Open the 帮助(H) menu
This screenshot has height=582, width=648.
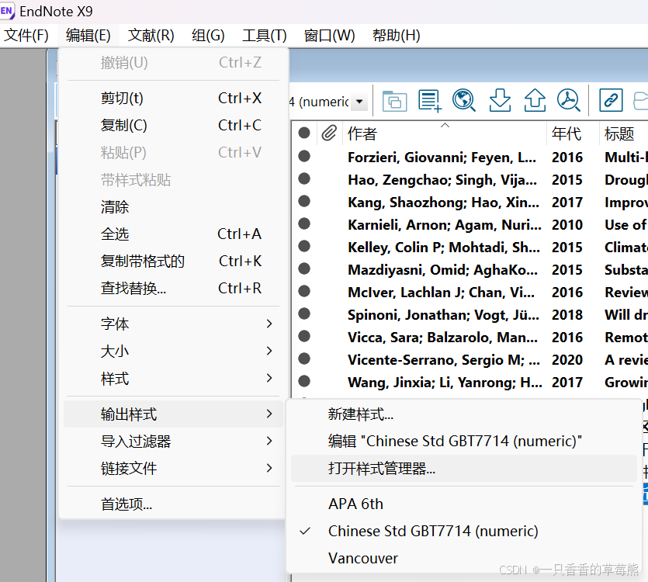397,36
